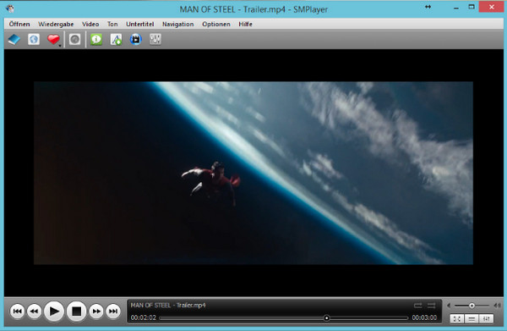Toggle repeat in the display panel

click(417, 306)
